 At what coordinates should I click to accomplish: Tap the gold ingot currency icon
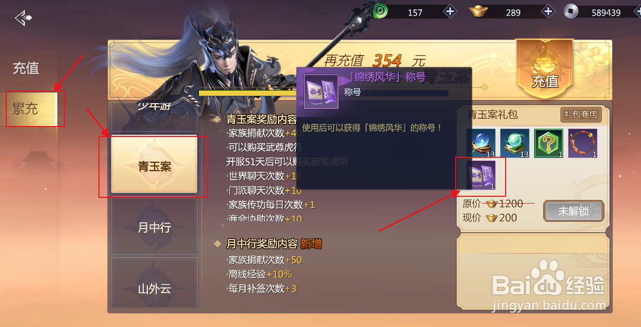(479, 11)
